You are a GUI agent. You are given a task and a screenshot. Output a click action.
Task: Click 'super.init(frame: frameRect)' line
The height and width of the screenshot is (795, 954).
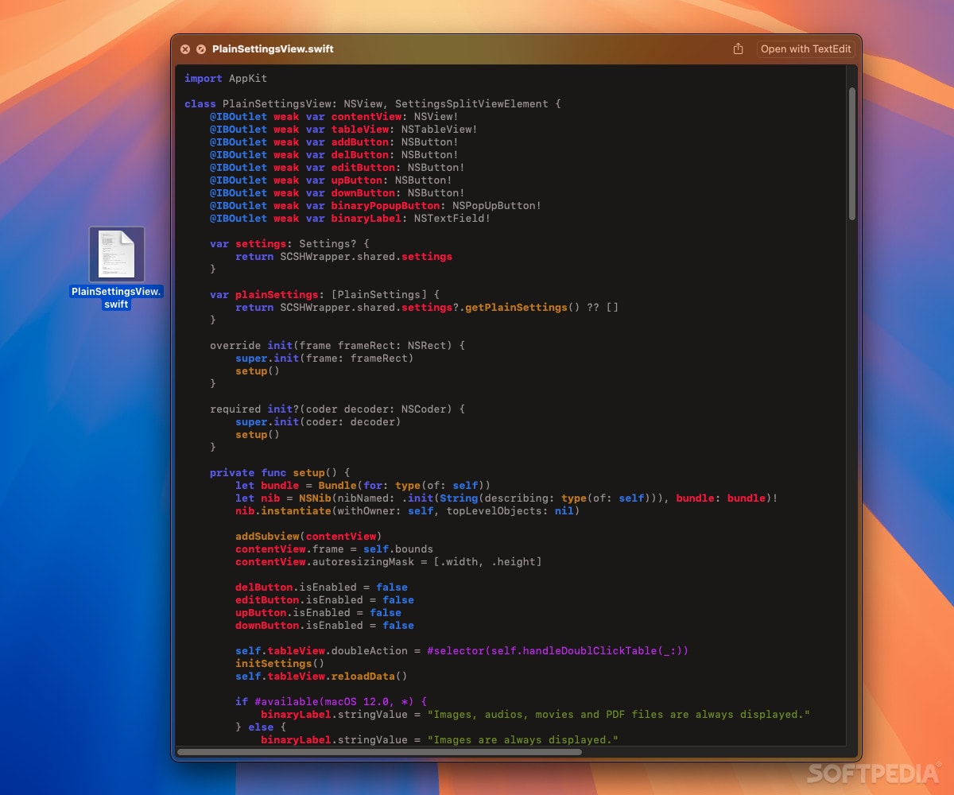tap(324, 359)
